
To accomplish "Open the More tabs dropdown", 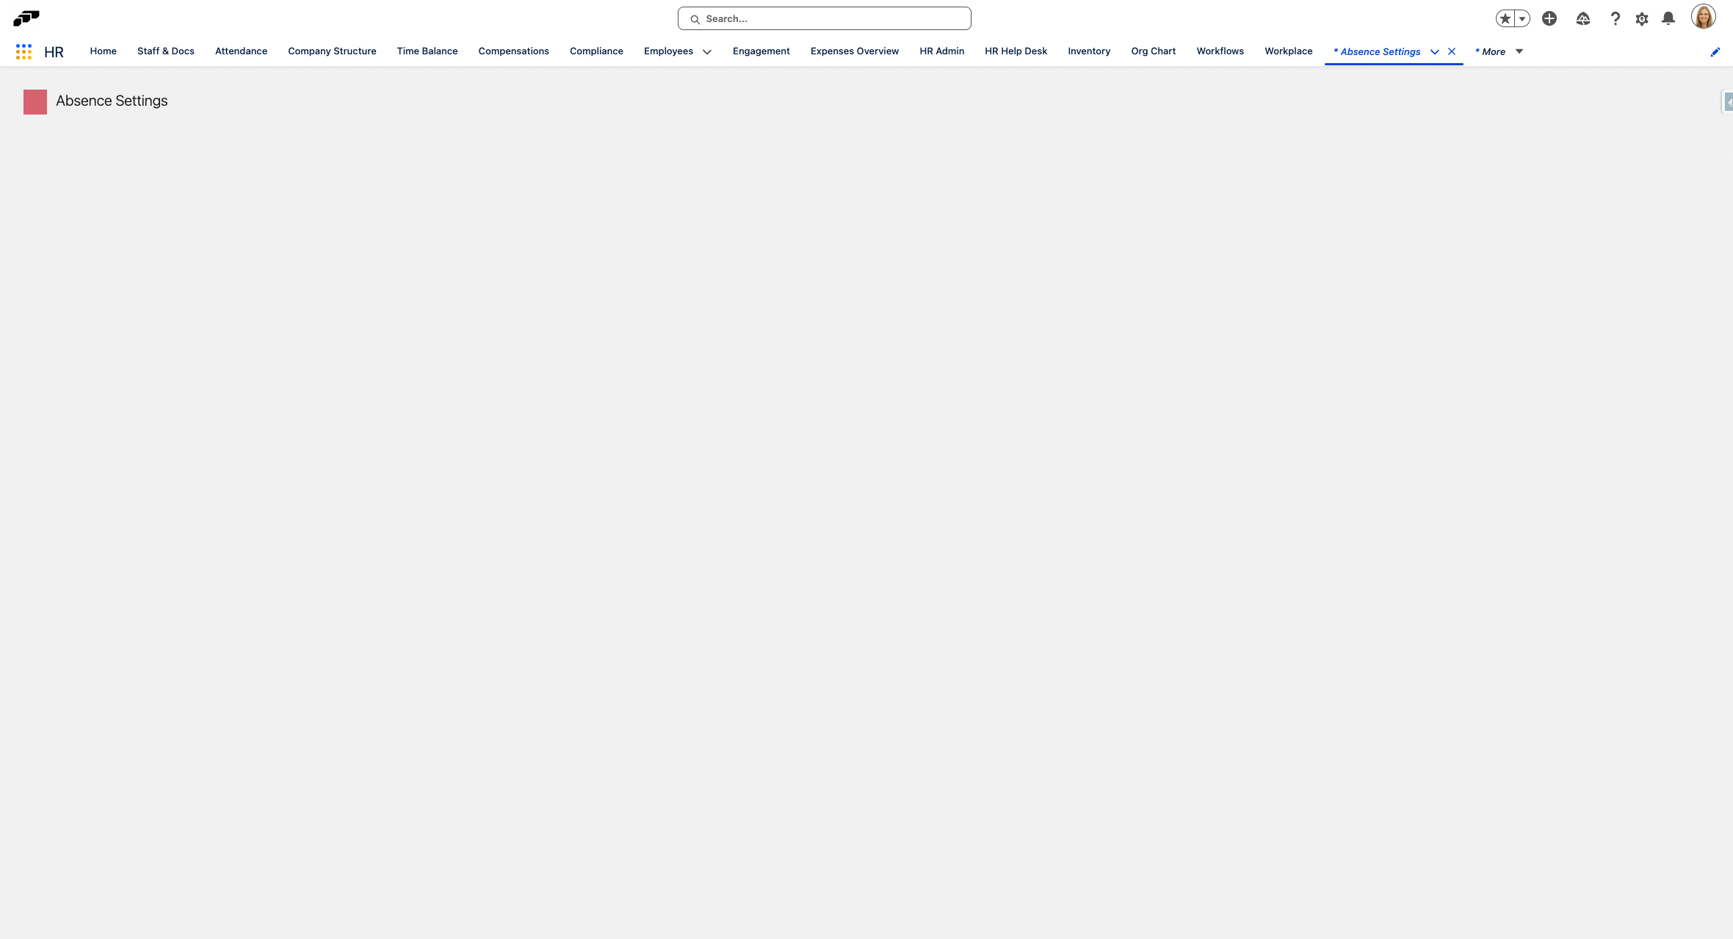I will [x=1519, y=51].
